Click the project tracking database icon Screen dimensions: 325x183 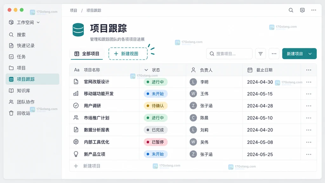(x=78, y=30)
